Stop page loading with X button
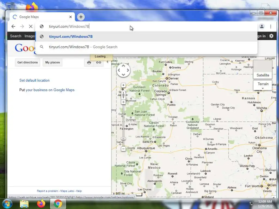Image resolution: width=279 pixels, height=209 pixels. (x=31, y=26)
